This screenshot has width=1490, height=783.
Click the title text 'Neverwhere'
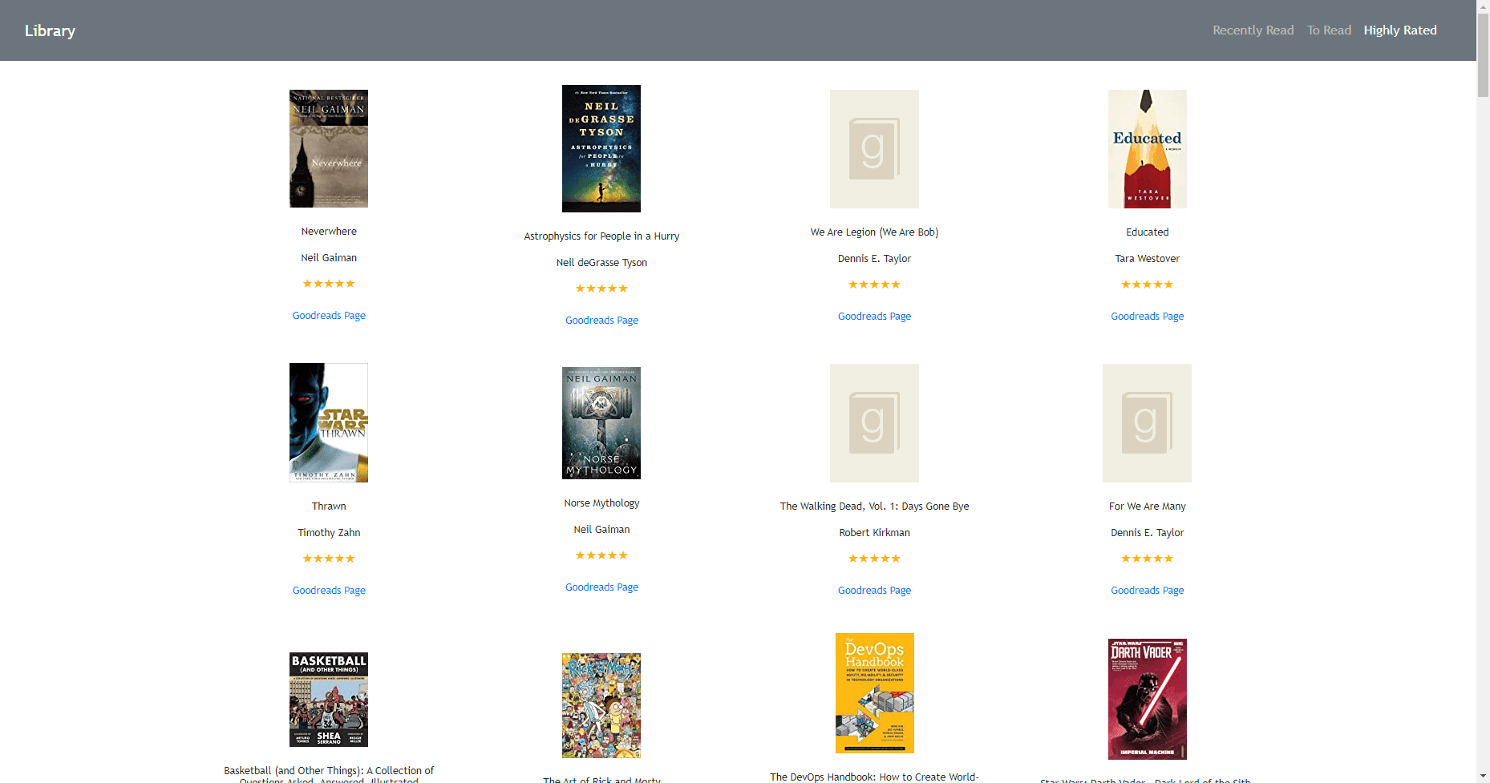pyautogui.click(x=329, y=232)
